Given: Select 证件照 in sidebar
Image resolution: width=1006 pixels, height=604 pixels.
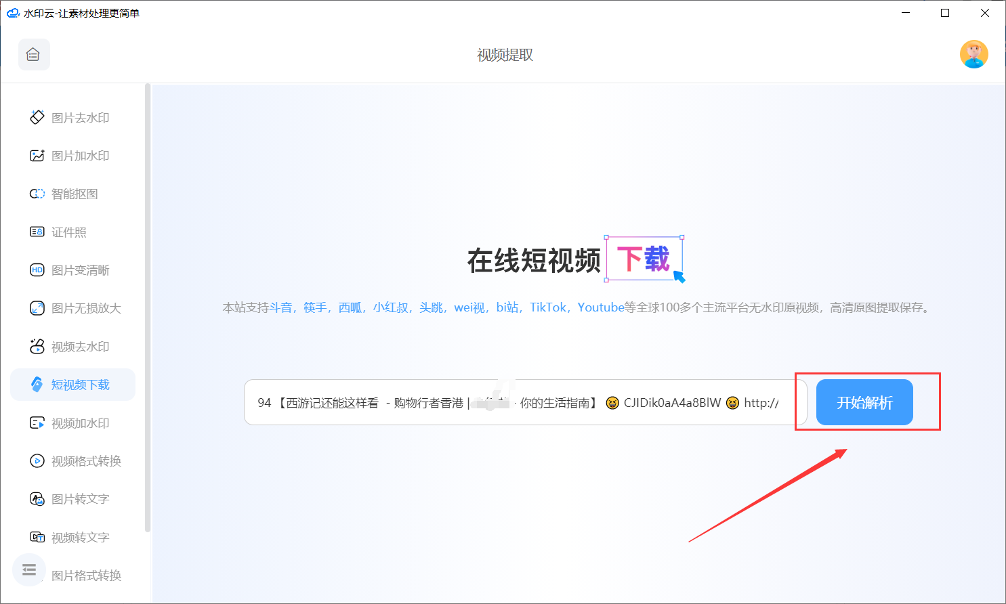Looking at the screenshot, I should tap(72, 232).
